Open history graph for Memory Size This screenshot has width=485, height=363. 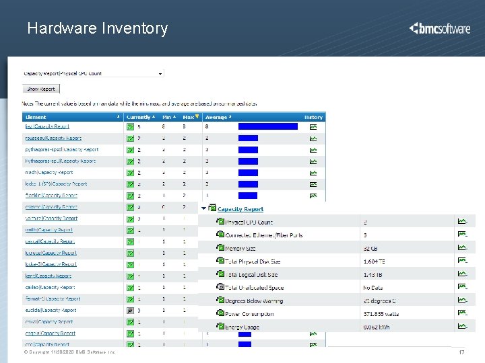click(462, 247)
